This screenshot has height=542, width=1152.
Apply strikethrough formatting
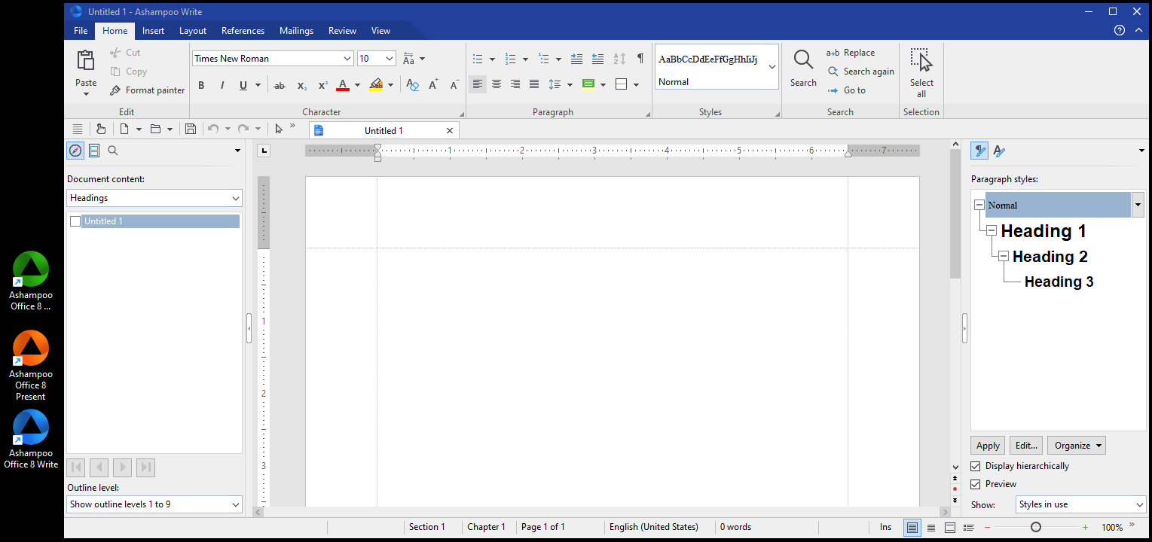(280, 85)
